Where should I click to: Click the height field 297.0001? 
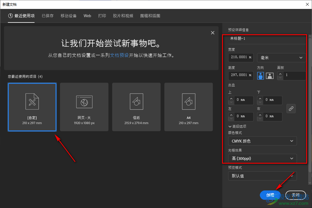coord(241,75)
